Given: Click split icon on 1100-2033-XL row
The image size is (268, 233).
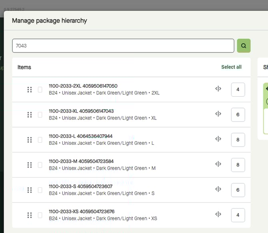Looking at the screenshot, I should point(218,114).
